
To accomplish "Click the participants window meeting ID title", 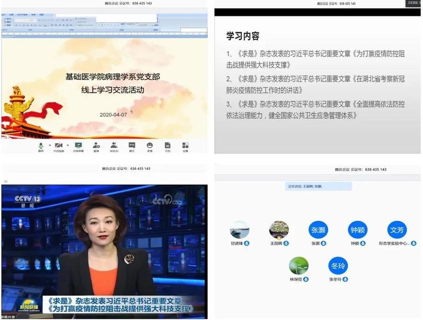I will pos(361,170).
